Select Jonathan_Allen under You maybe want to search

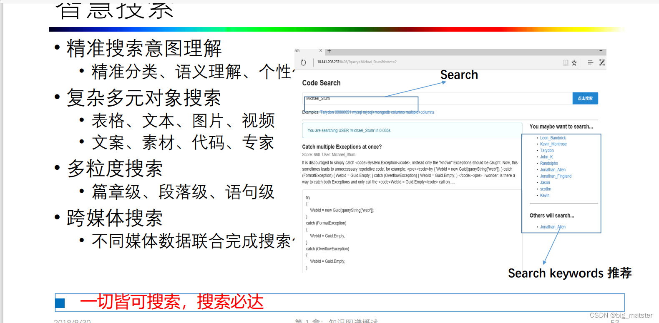click(553, 170)
